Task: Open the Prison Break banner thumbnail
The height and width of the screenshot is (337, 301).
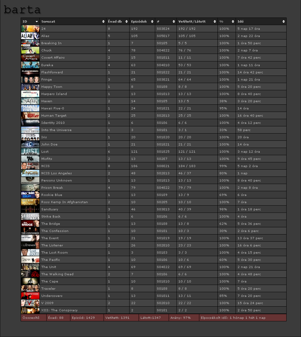Action: pos(30,188)
